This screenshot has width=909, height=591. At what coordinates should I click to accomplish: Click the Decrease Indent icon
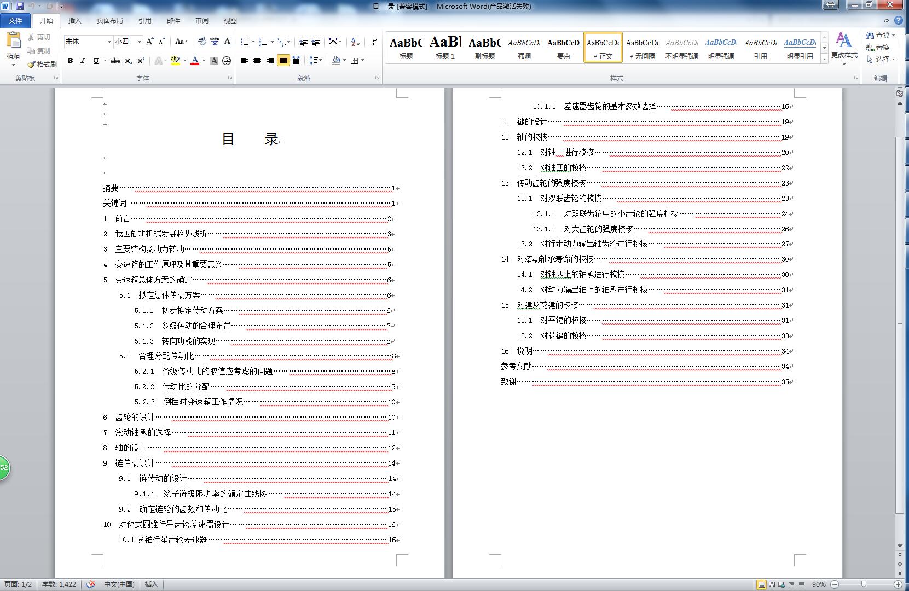(304, 42)
